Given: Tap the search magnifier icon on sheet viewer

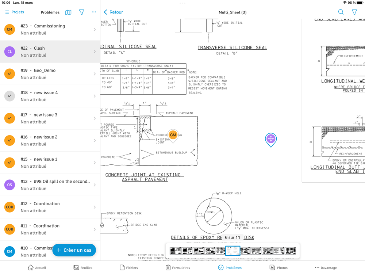Looking at the screenshot, I should pyautogui.click(x=341, y=12).
